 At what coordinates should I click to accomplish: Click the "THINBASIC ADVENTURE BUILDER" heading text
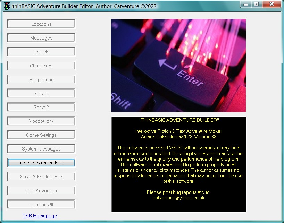[178, 120]
